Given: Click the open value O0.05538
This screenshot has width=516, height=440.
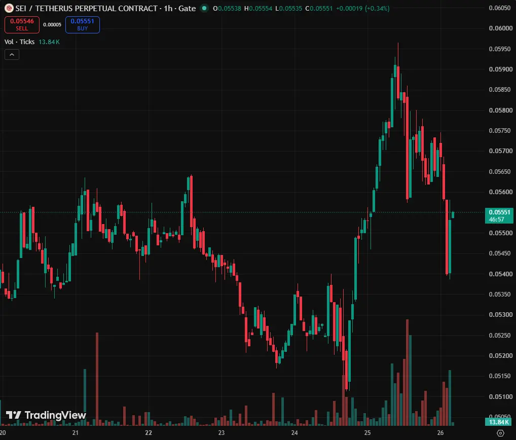Looking at the screenshot, I should pos(227,8).
